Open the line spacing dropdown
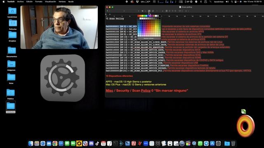264x148 pixels. click(181, 11)
